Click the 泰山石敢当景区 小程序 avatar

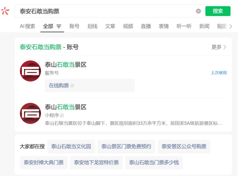click(x=30, y=113)
